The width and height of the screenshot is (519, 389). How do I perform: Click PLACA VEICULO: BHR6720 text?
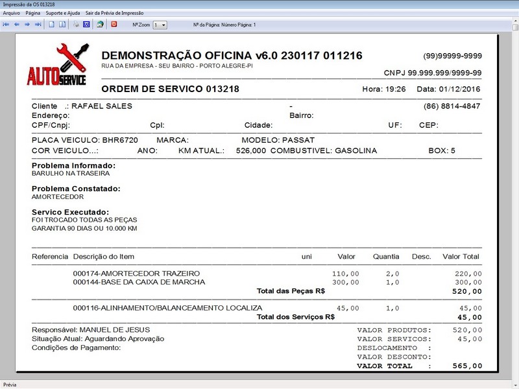point(85,140)
